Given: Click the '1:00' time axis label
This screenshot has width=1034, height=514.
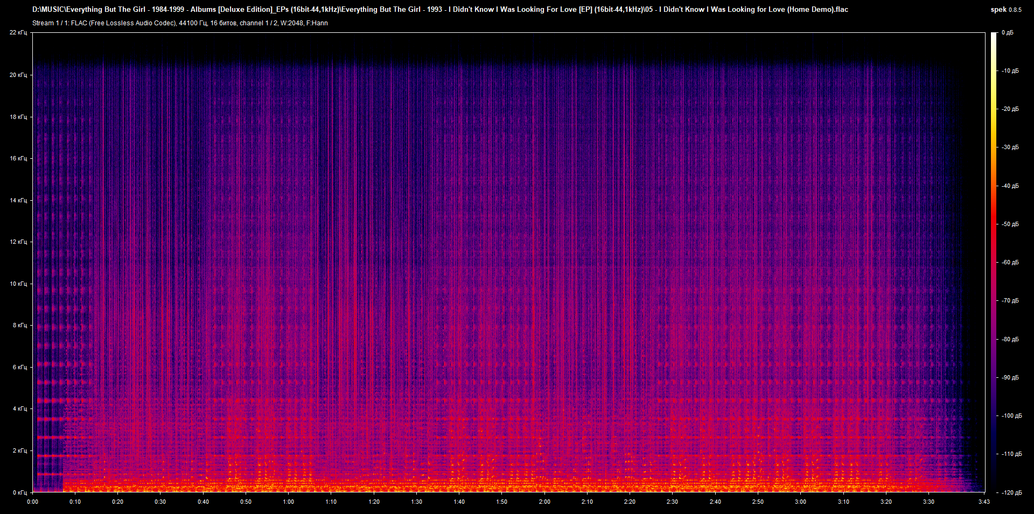Looking at the screenshot, I should [x=289, y=502].
